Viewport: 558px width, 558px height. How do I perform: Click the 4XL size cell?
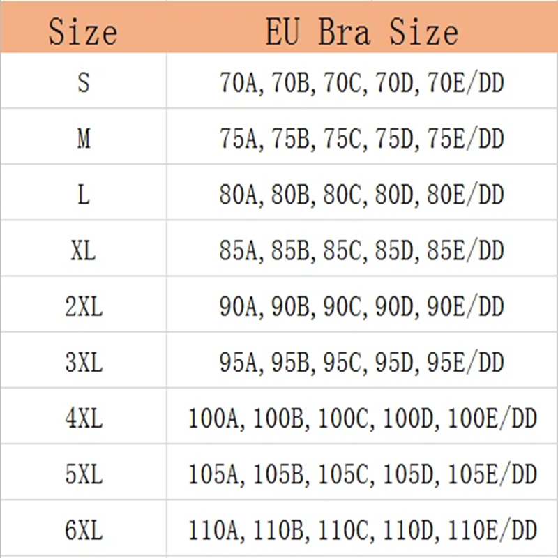pos(83,418)
